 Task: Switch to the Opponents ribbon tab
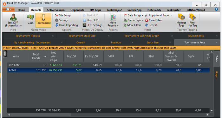tap(77, 10)
